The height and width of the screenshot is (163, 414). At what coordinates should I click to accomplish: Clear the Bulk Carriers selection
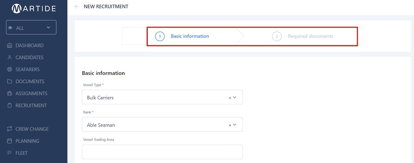[230, 98]
